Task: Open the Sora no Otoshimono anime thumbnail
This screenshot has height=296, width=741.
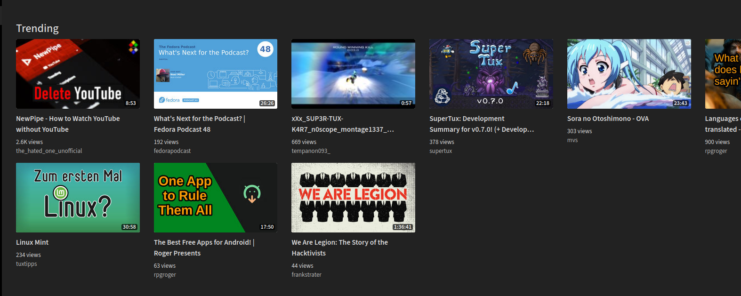Action: pyautogui.click(x=629, y=74)
